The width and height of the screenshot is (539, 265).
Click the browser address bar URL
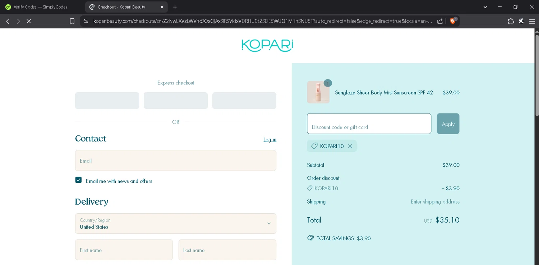pyautogui.click(x=263, y=21)
